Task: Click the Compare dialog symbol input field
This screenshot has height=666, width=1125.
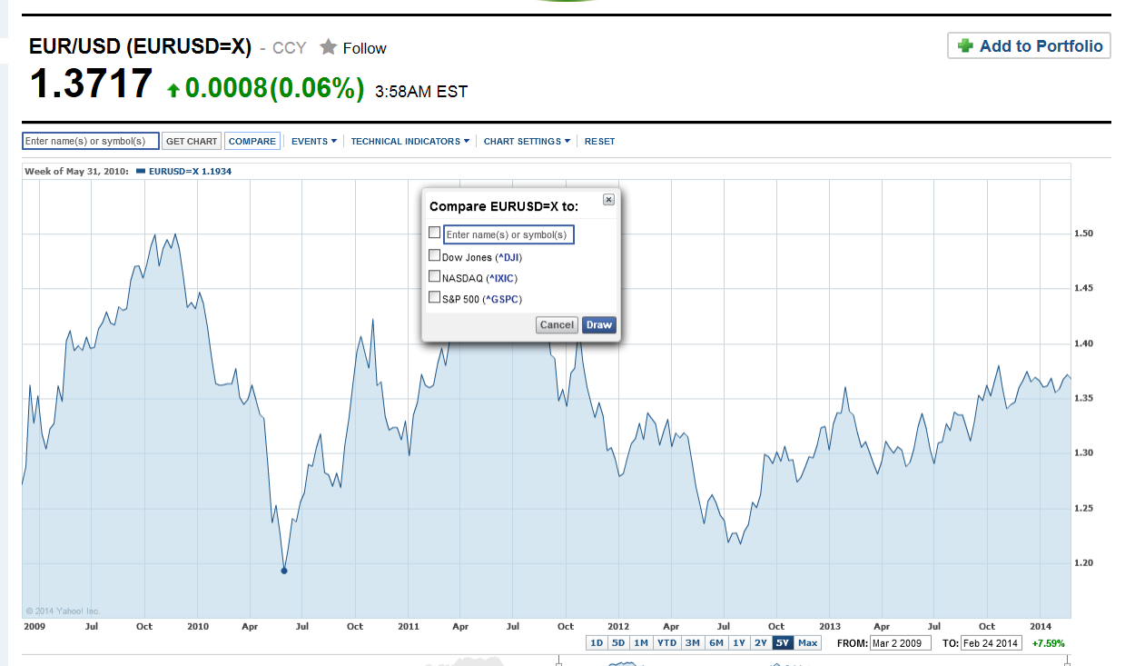Action: coord(509,234)
